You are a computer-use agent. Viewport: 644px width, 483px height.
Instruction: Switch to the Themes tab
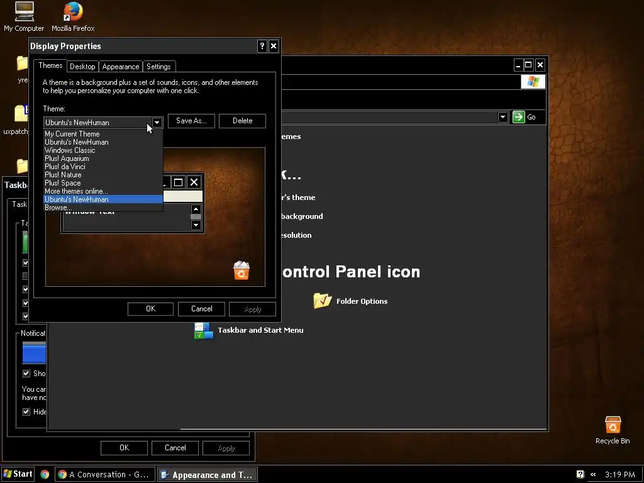pyautogui.click(x=50, y=65)
